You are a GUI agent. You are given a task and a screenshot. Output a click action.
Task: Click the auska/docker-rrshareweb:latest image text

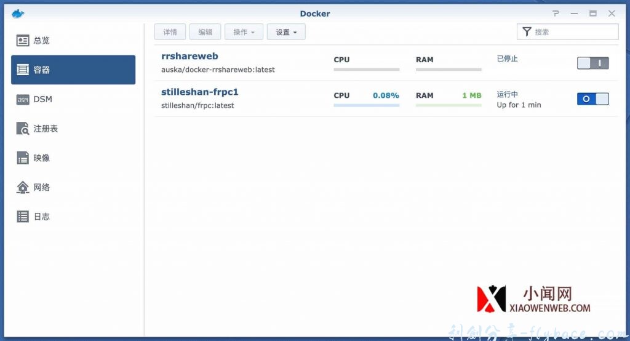pos(218,70)
